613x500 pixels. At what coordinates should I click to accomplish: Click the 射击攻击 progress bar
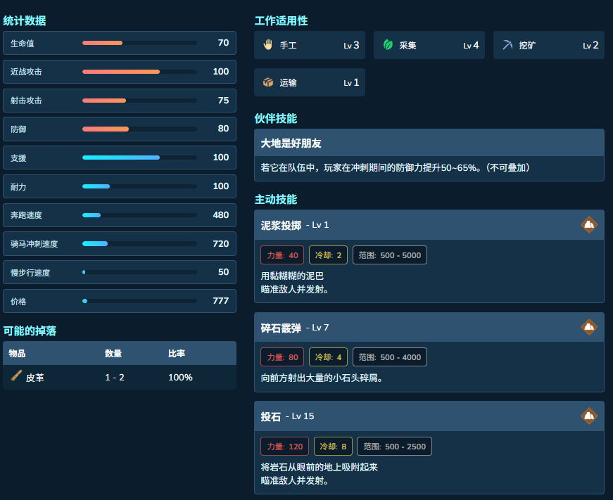(x=139, y=101)
